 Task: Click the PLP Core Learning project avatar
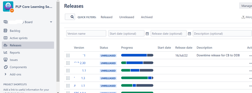[x=8, y=7]
